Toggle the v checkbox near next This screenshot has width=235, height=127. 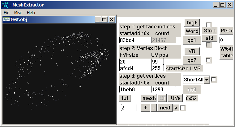point(182,108)
